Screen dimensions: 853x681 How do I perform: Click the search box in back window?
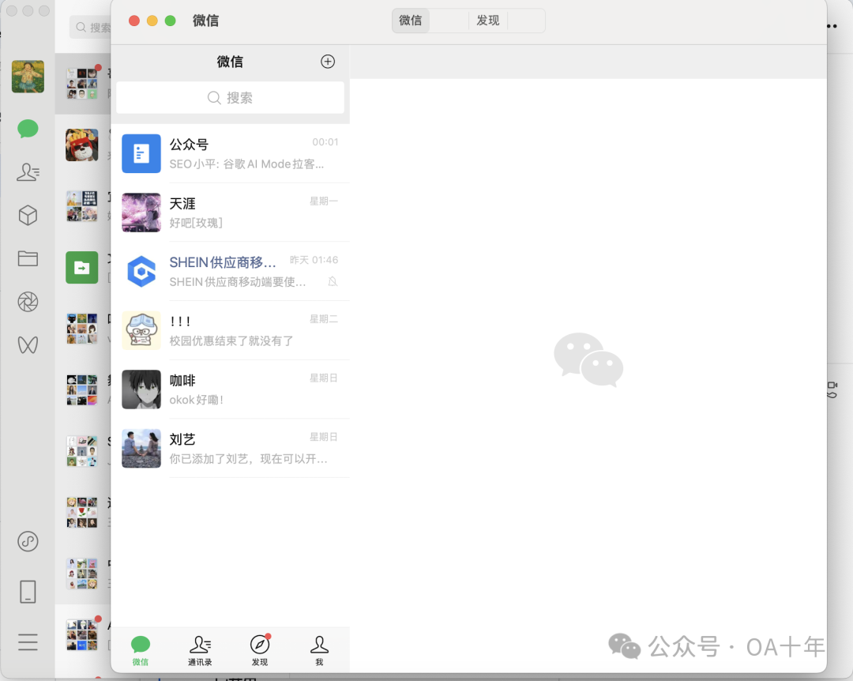point(91,27)
